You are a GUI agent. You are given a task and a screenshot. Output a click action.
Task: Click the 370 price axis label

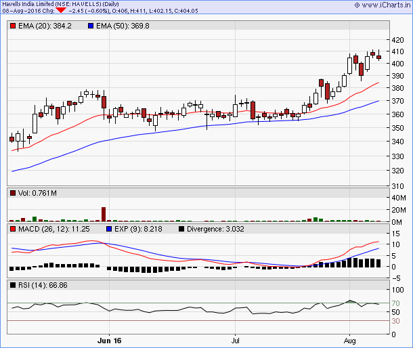click(397, 101)
